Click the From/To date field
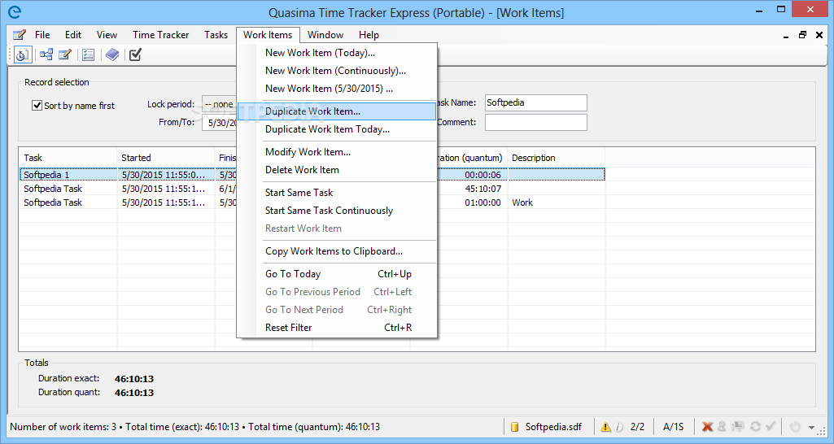The width and height of the screenshot is (834, 444). click(x=220, y=123)
